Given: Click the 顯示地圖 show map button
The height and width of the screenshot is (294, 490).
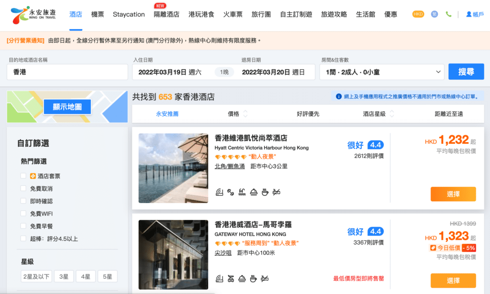Looking at the screenshot, I should click(x=67, y=107).
